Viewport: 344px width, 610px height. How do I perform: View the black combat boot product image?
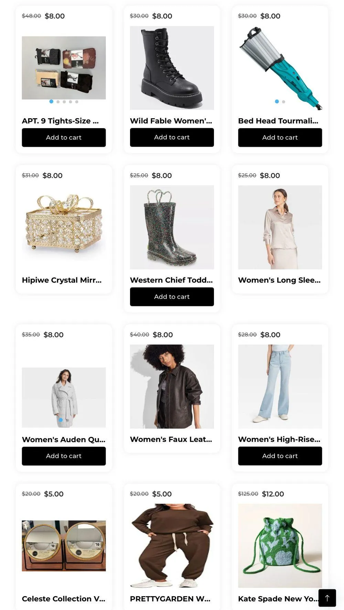tap(172, 68)
